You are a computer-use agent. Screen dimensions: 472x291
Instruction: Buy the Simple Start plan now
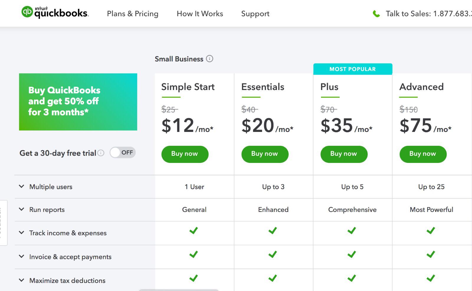[x=185, y=154]
